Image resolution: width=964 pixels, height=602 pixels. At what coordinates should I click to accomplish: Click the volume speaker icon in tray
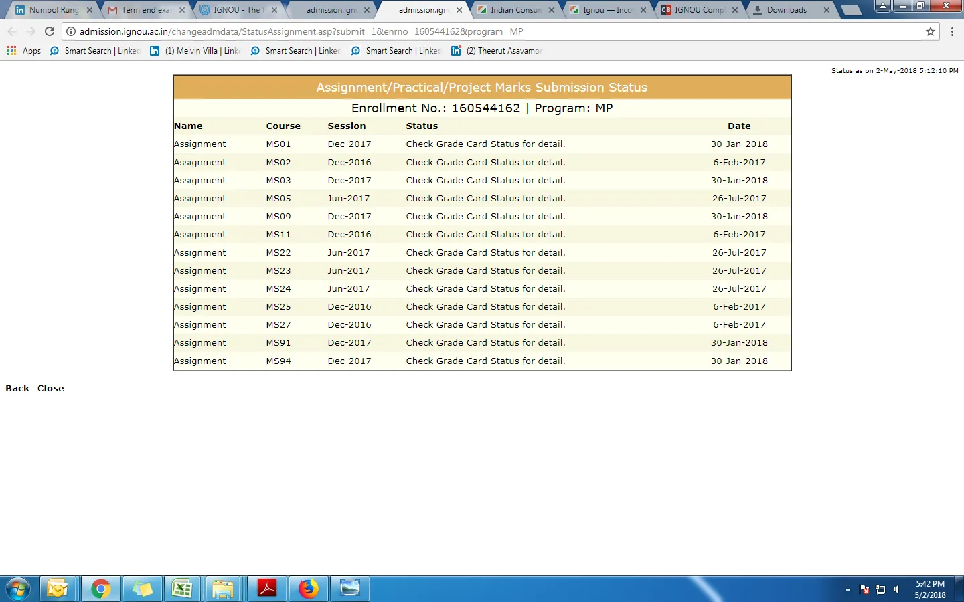(x=897, y=589)
